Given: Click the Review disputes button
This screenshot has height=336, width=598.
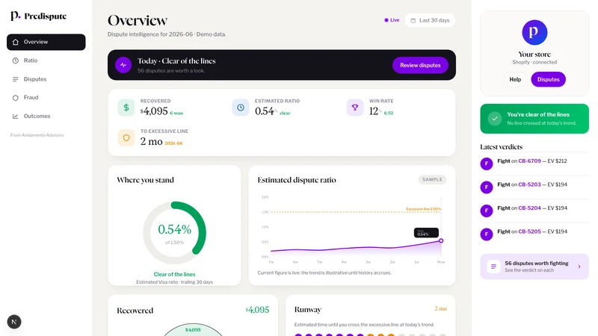Looking at the screenshot, I should click(x=420, y=65).
